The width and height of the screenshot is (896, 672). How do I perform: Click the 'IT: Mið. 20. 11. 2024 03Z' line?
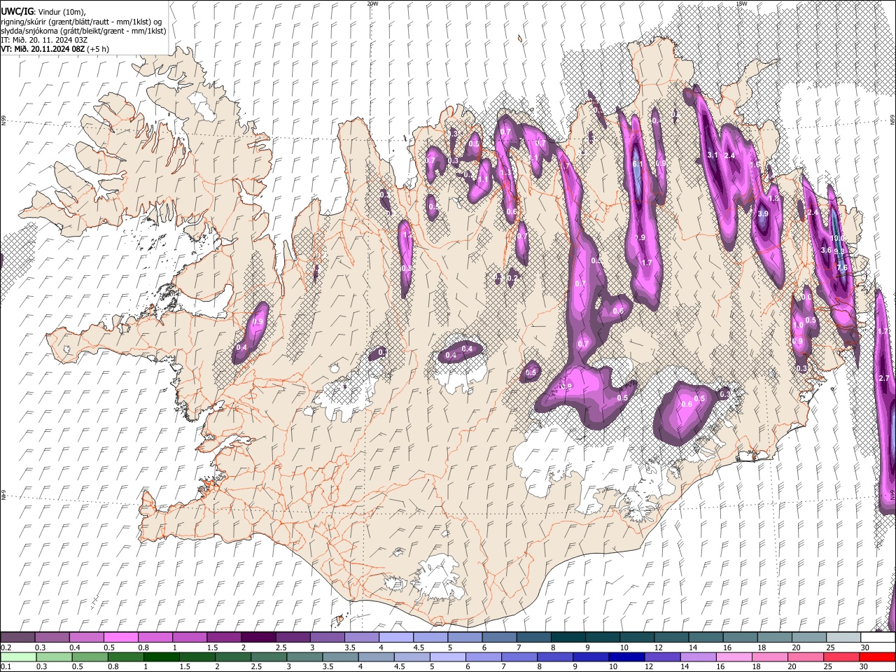pos(45,40)
